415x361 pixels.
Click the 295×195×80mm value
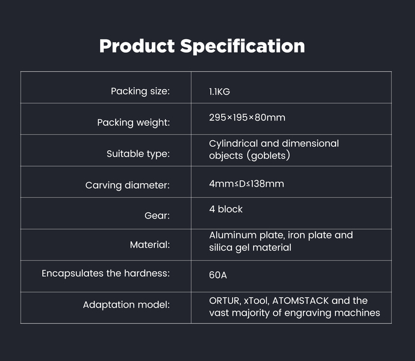click(247, 117)
